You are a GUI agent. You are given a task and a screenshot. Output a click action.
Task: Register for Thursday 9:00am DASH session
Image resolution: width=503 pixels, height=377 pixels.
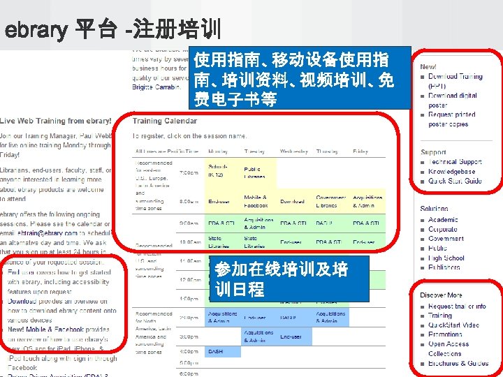pos(324,223)
